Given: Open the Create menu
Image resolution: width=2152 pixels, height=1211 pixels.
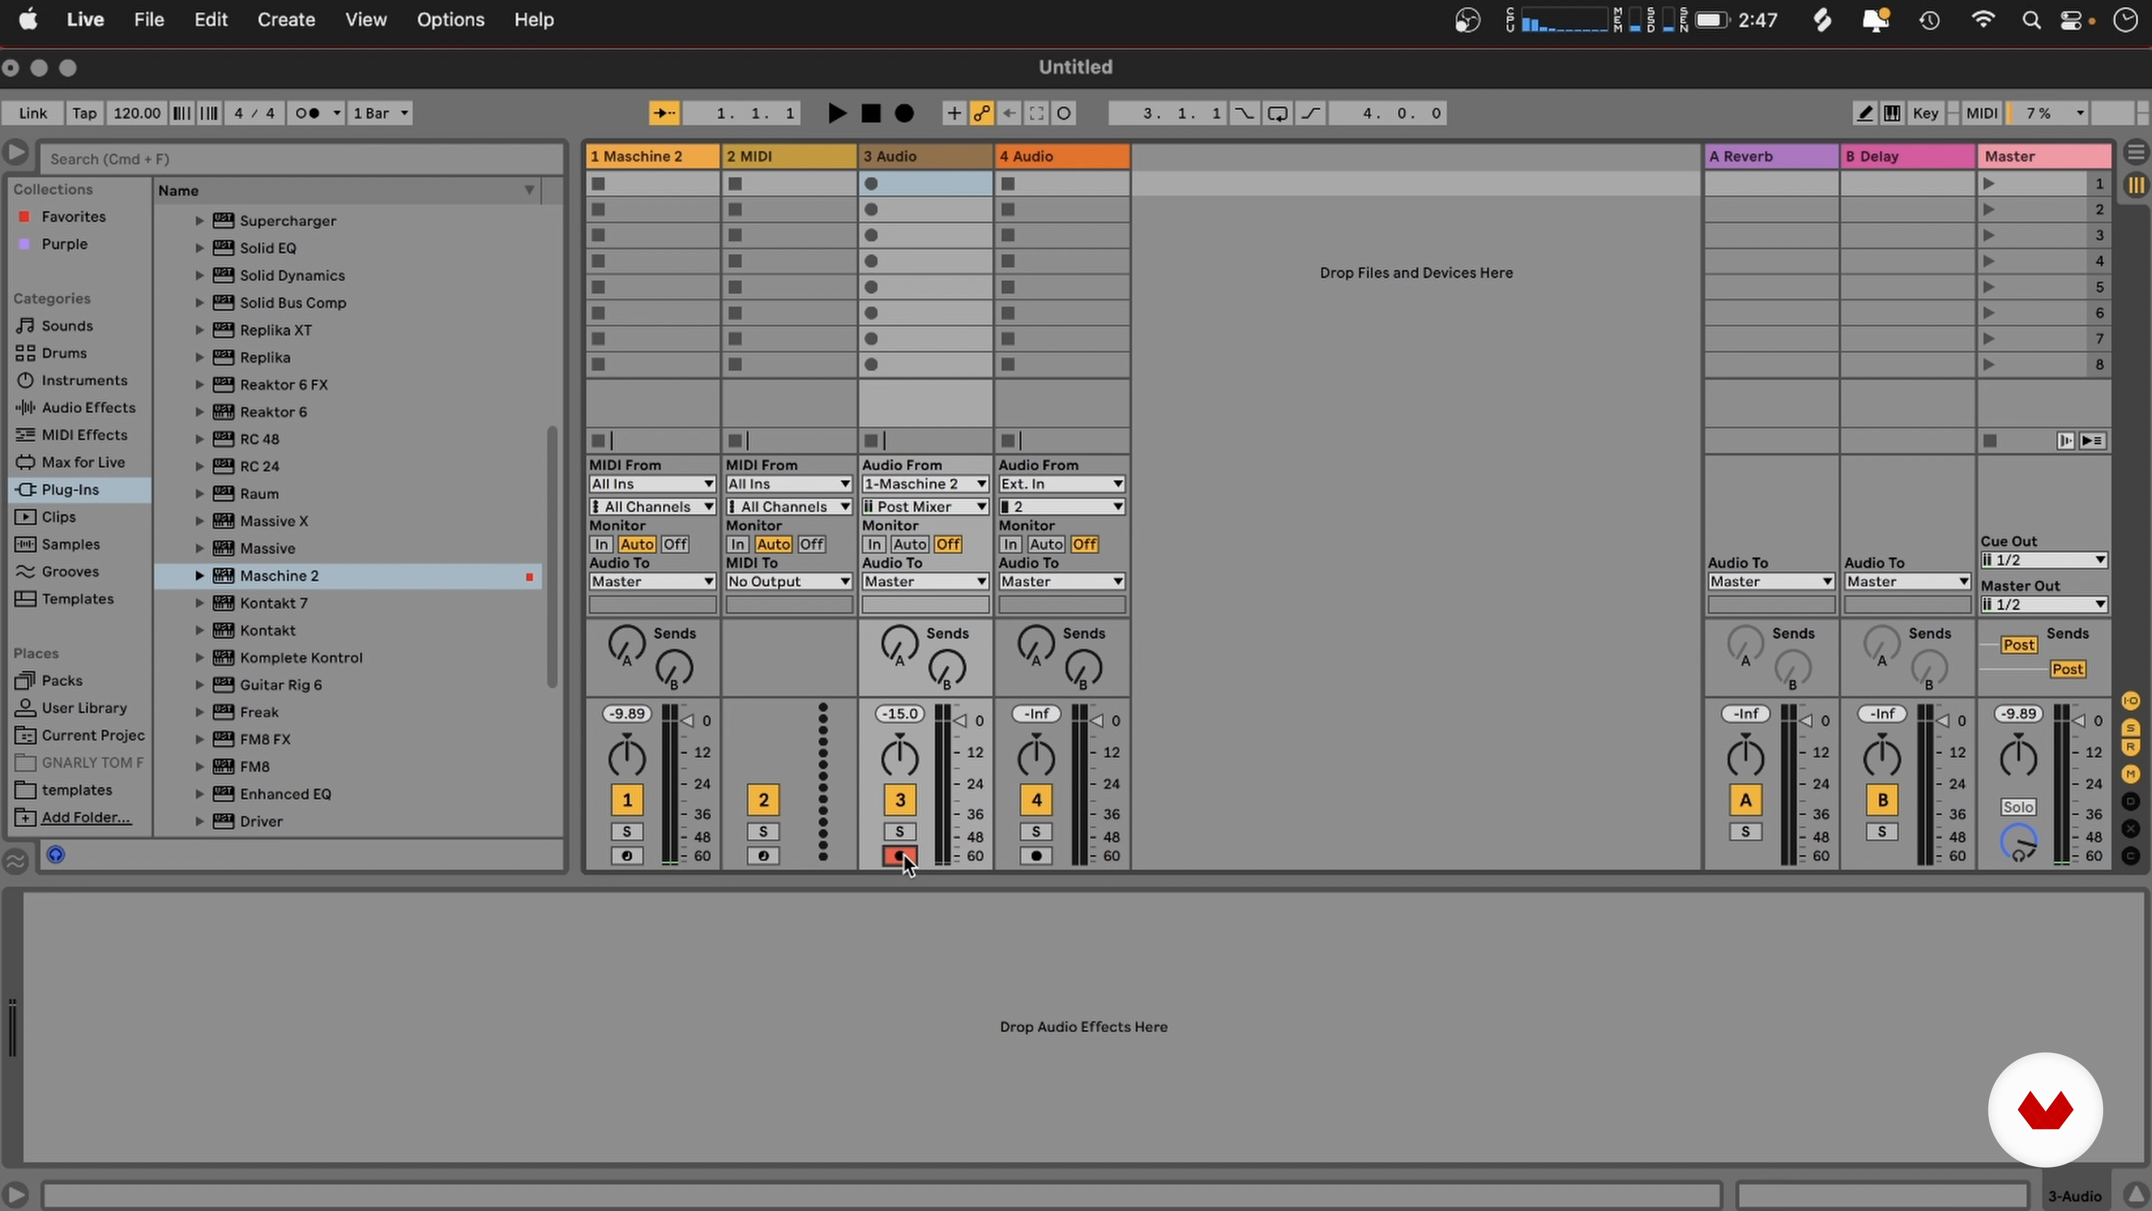Looking at the screenshot, I should coord(286,19).
